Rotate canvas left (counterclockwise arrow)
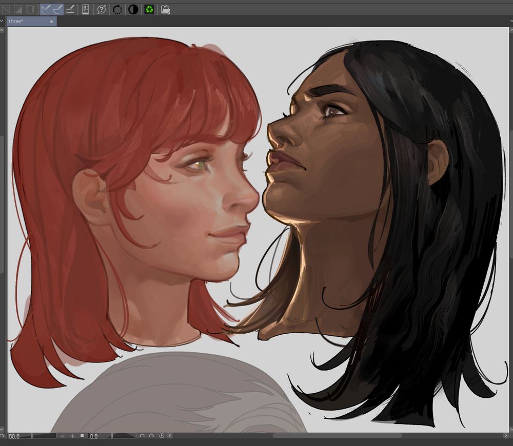The image size is (513, 446). 142,436
